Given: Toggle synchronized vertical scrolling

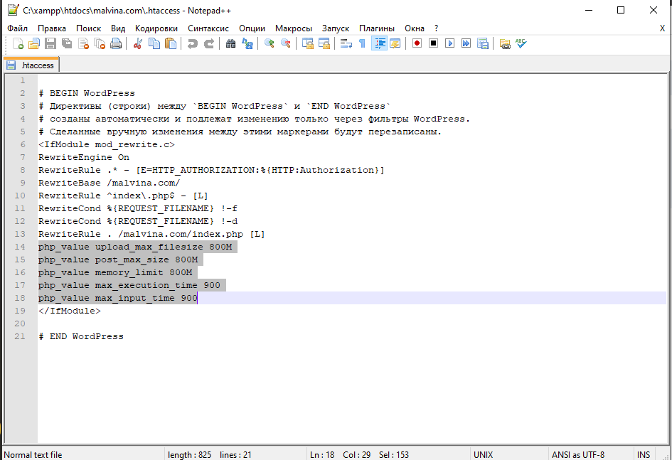Looking at the screenshot, I should [308, 43].
